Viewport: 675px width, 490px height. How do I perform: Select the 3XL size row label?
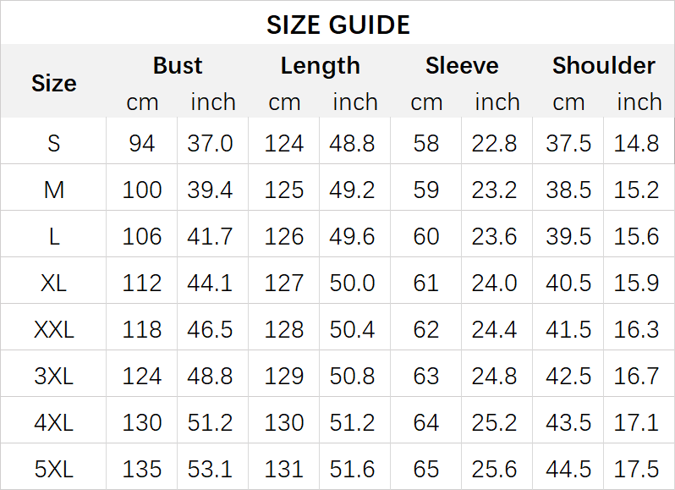tap(53, 376)
